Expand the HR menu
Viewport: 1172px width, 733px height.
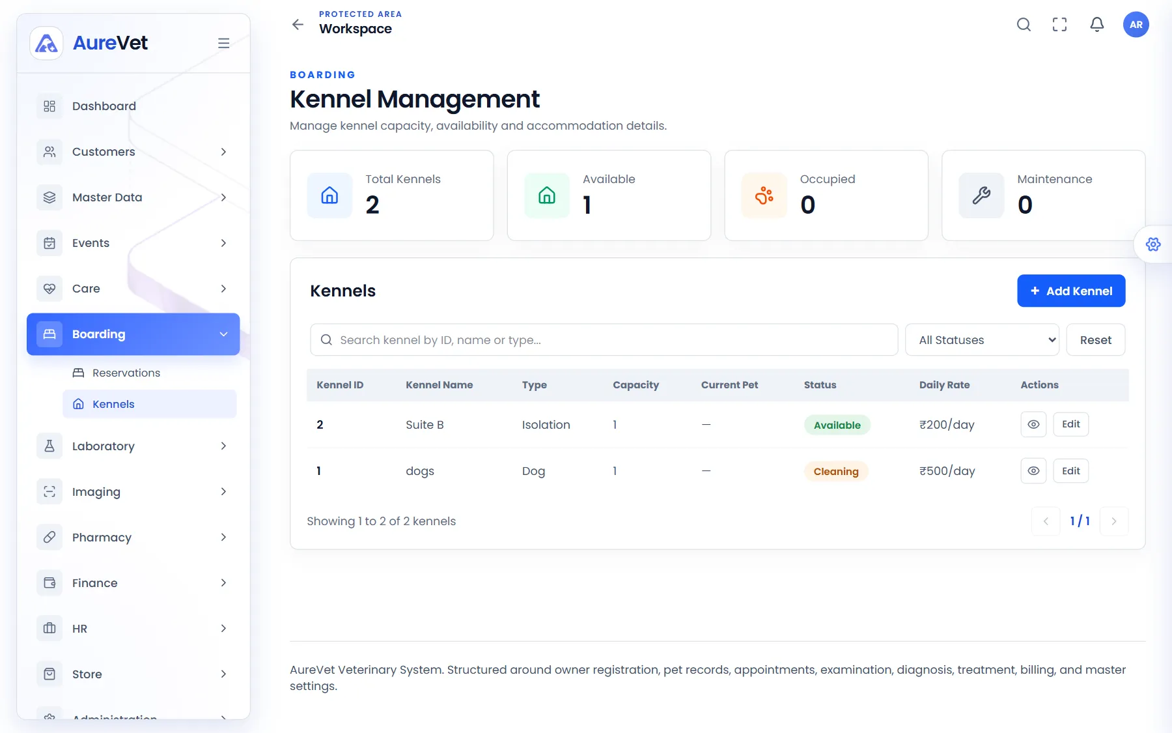[133, 629]
